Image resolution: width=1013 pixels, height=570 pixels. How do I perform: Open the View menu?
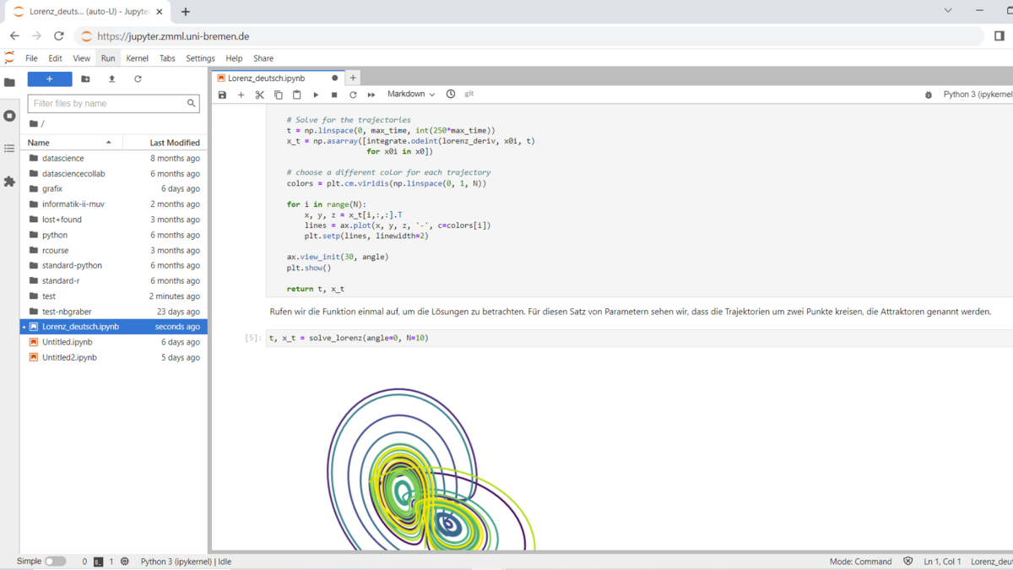81,58
